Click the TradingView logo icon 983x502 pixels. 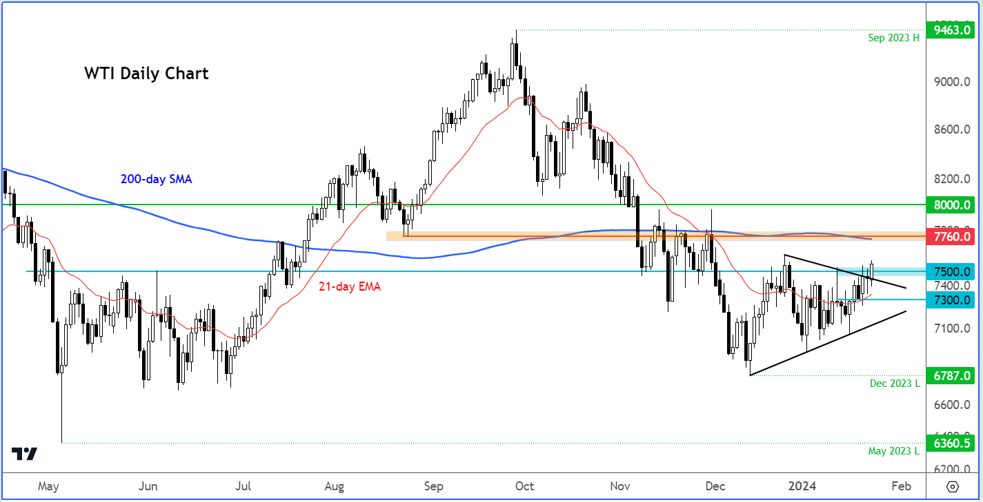(x=25, y=454)
